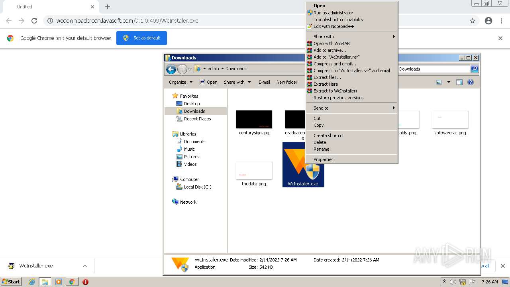Click the site information icon in the address bar
This screenshot has width=510, height=287.
click(x=50, y=21)
